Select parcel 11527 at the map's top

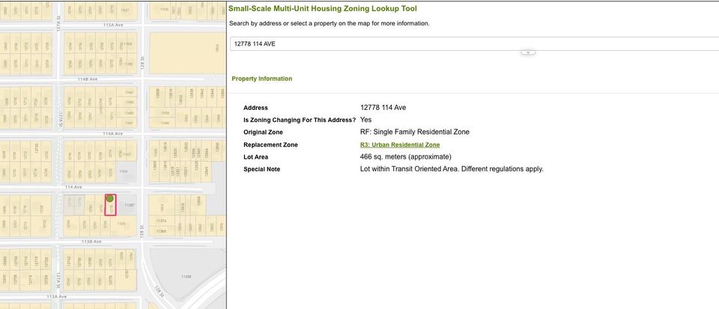click(x=125, y=10)
